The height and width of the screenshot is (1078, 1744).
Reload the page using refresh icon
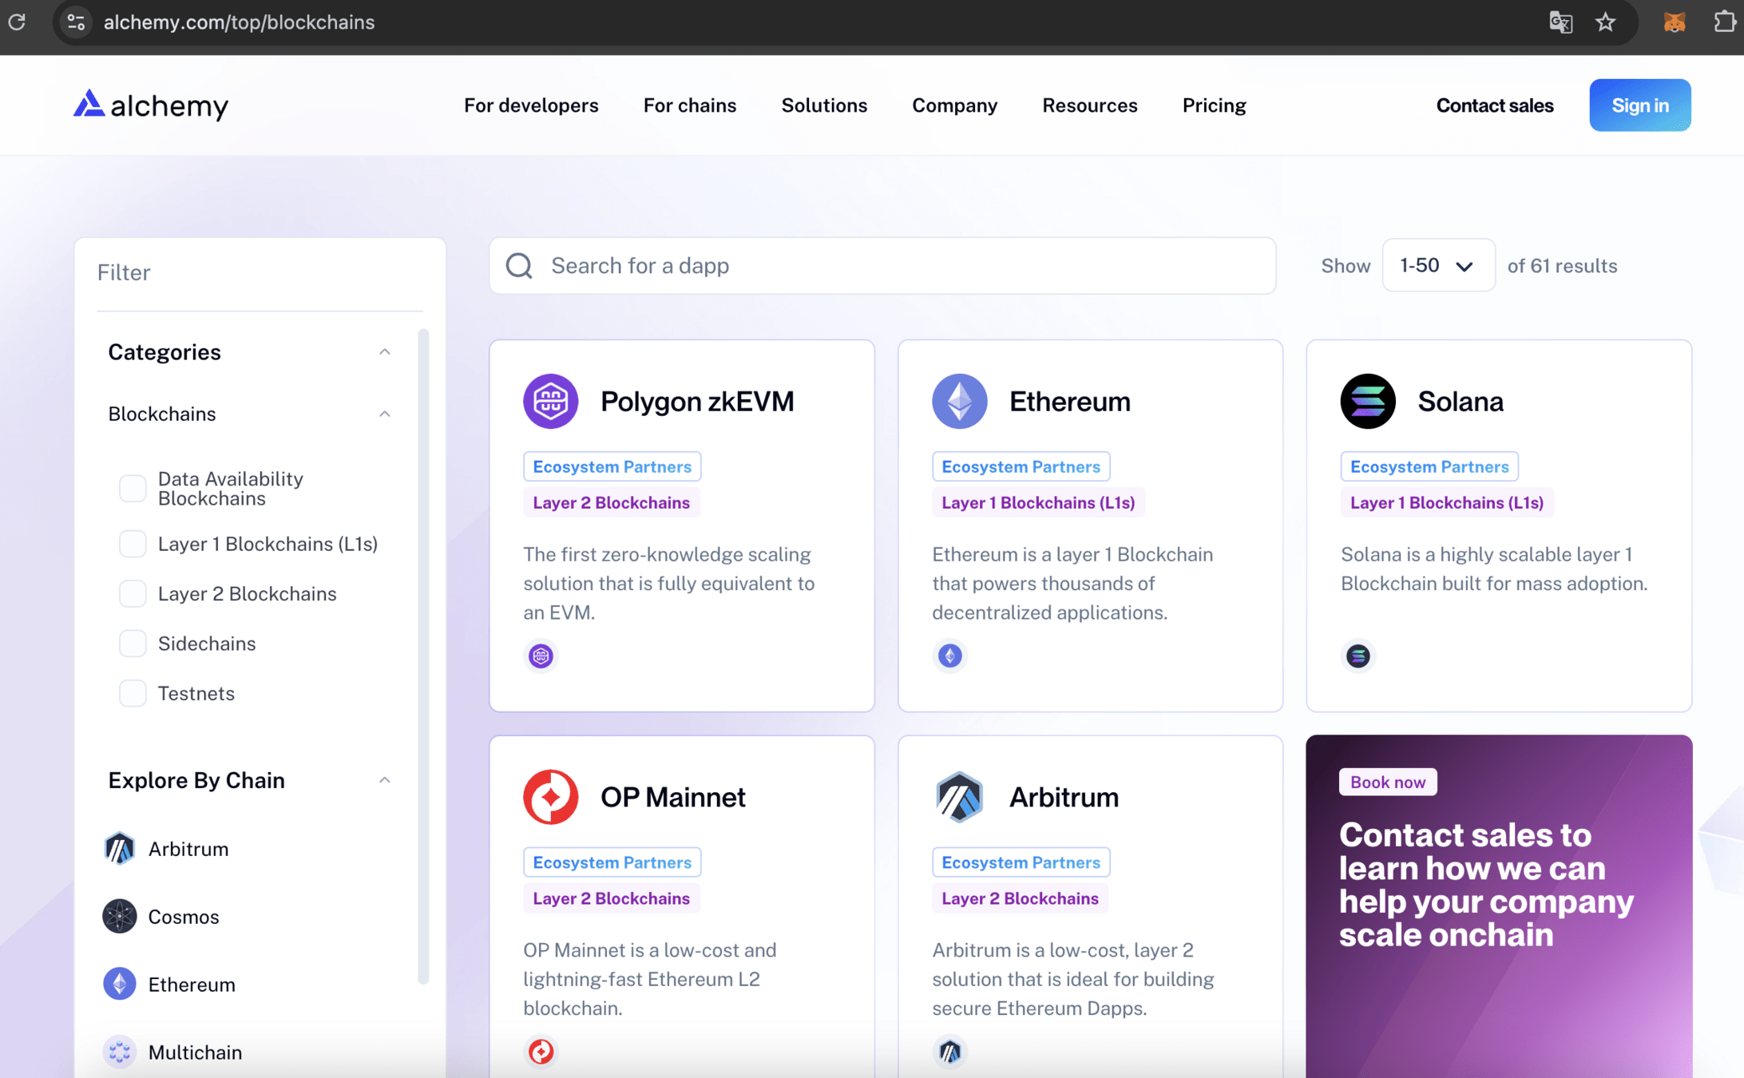click(18, 22)
